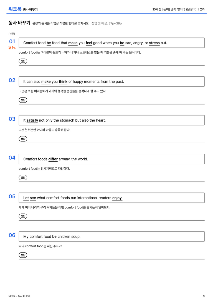Click the 정답 badge under question 06
Viewport: 213px width, 302px height.
tap(23, 255)
